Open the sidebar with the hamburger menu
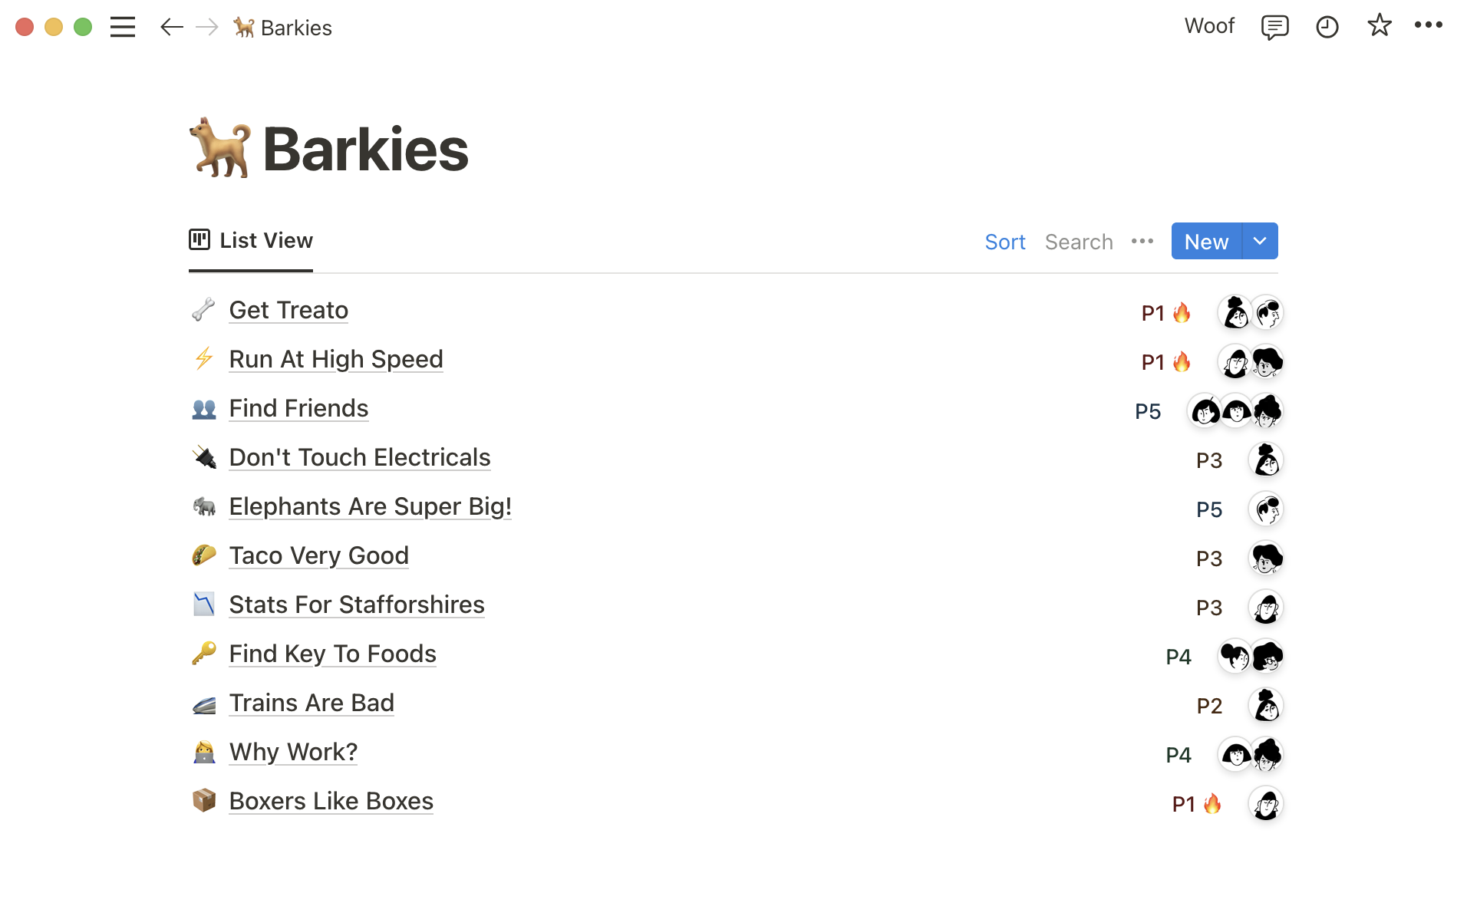The height and width of the screenshot is (916, 1467). (123, 27)
